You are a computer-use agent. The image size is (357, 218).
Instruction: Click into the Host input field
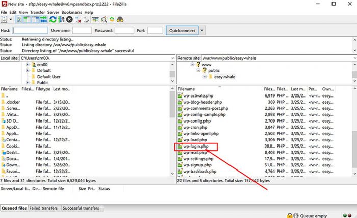point(31,31)
